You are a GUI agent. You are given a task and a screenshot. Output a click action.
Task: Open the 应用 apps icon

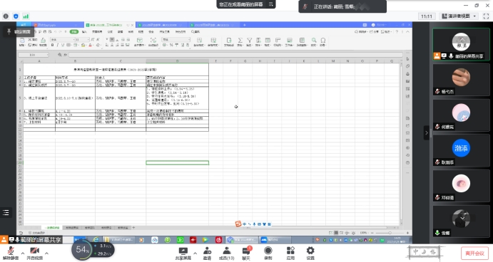pyautogui.click(x=290, y=253)
